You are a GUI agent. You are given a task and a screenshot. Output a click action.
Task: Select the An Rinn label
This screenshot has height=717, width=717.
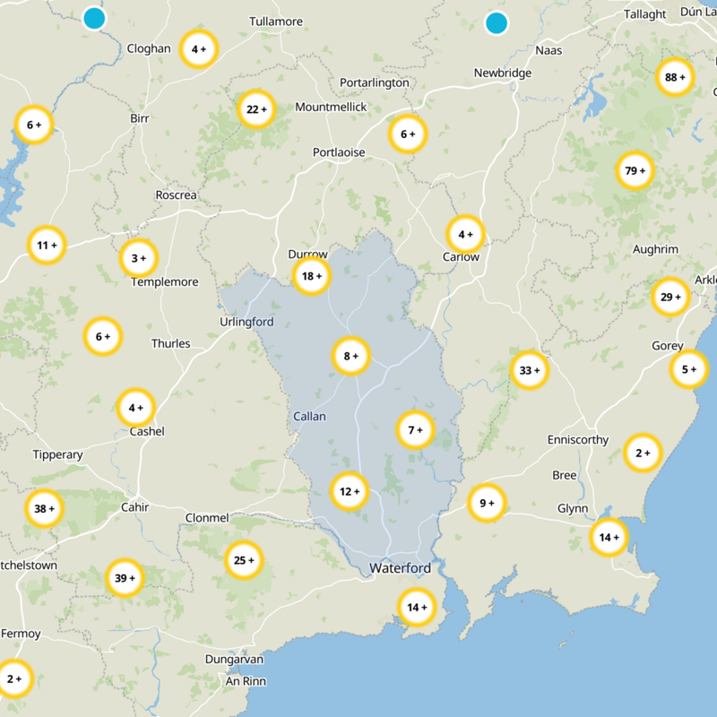tap(246, 681)
